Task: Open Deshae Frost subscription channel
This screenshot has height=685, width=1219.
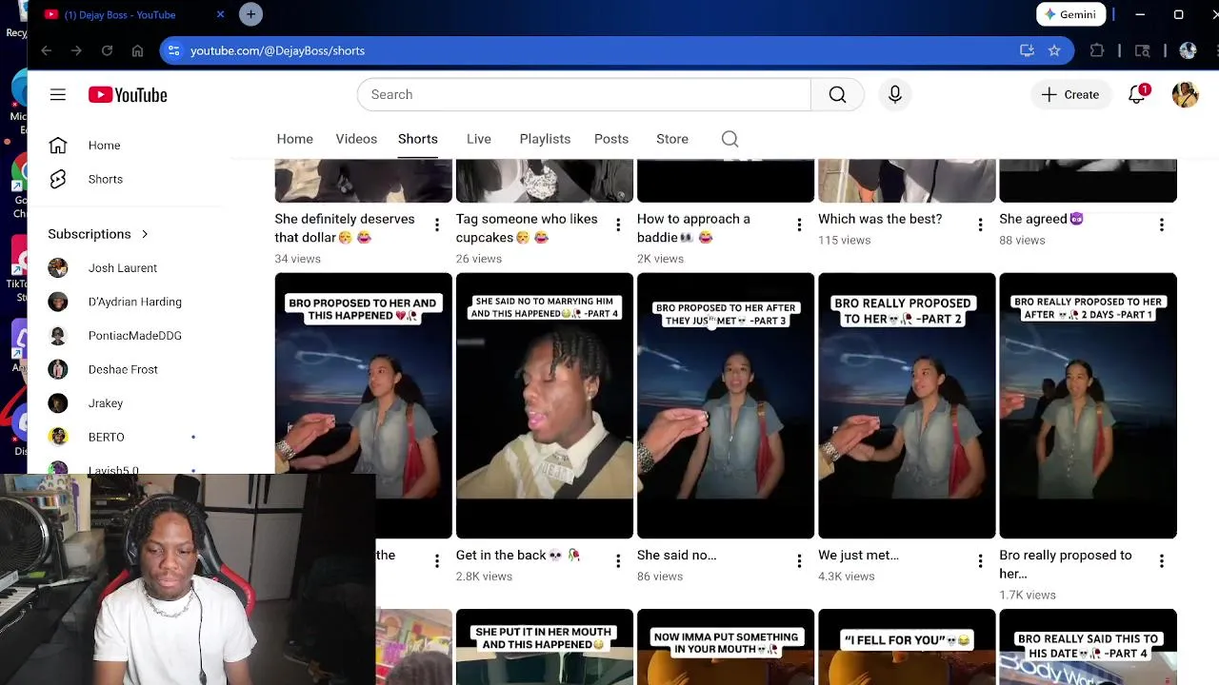Action: click(123, 369)
